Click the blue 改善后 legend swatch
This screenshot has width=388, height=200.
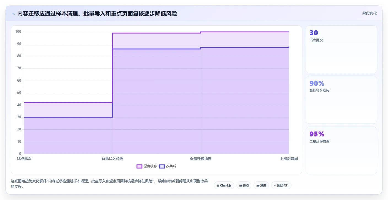(162, 166)
